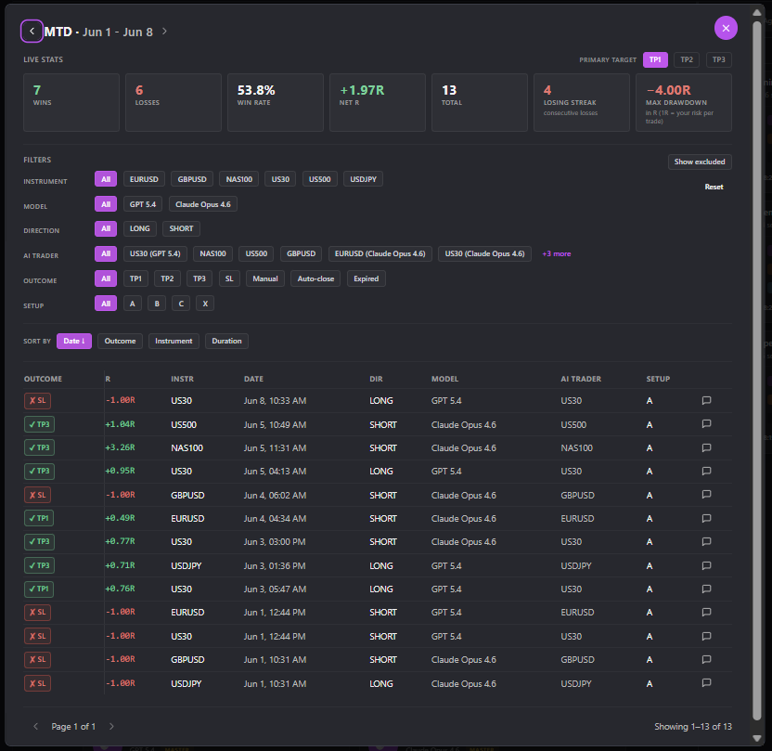Screen dimensions: 772x751
Task: Filter AI trader by US30 (Claude Opus 4.6)
Action: point(485,253)
